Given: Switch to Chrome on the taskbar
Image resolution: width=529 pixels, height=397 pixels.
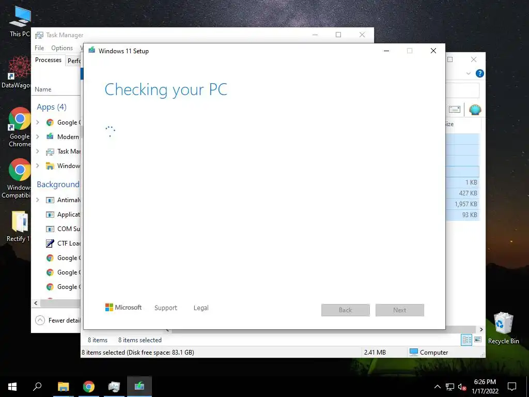Looking at the screenshot, I should click(89, 387).
